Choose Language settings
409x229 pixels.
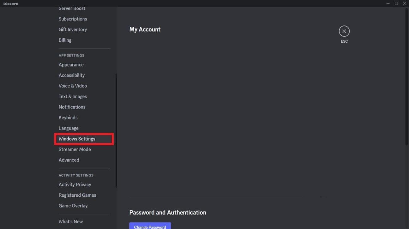pos(69,128)
